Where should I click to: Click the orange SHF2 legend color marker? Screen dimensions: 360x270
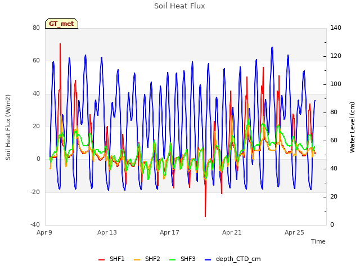[137, 260]
